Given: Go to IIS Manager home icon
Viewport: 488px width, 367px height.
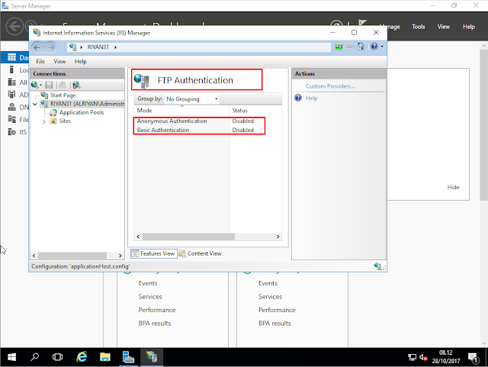Looking at the screenshot, I should [x=361, y=47].
